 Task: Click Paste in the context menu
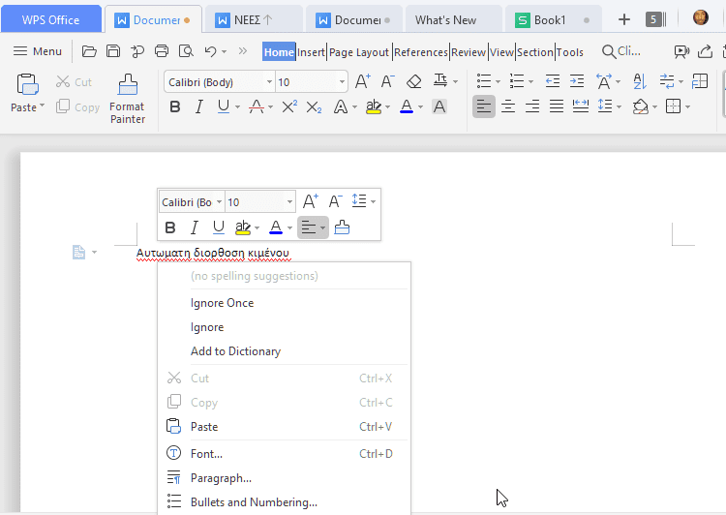coord(284,427)
